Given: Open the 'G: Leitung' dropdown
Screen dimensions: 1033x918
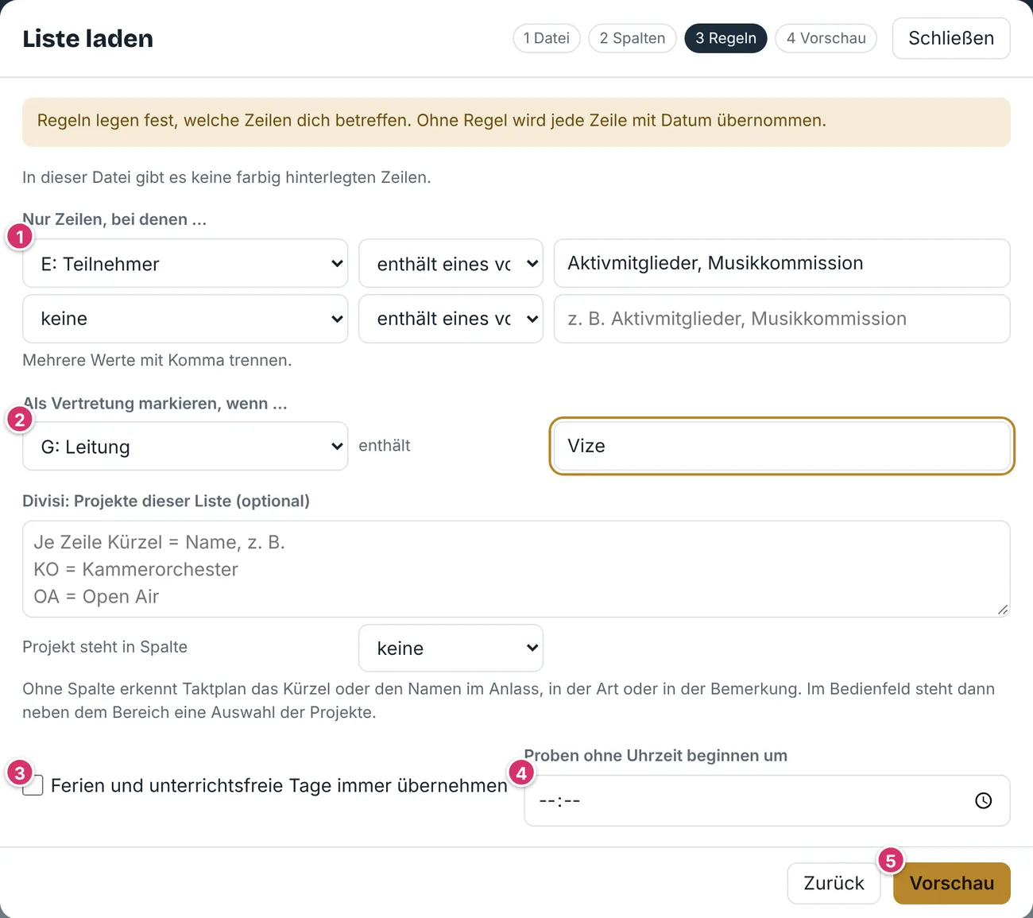Looking at the screenshot, I should 185,446.
